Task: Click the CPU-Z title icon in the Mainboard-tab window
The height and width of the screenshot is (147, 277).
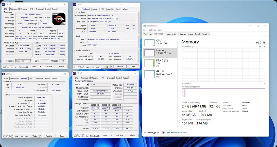Action: coord(75,4)
